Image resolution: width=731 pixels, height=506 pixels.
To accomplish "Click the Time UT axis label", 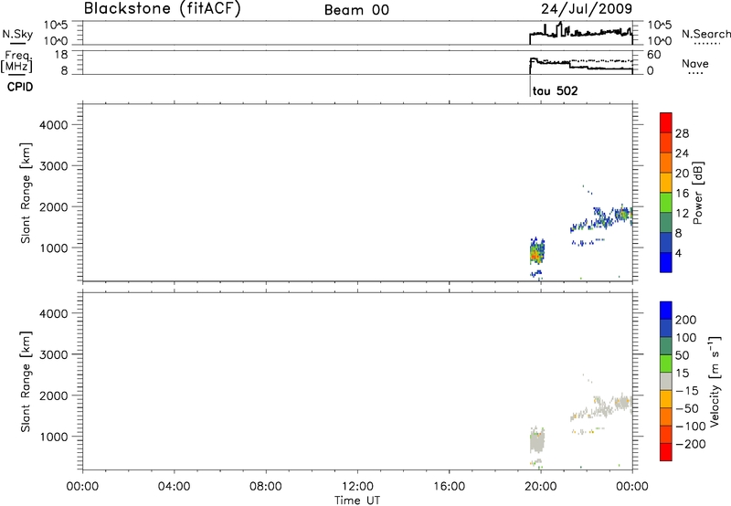I will pos(357,501).
